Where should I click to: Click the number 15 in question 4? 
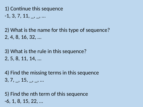pos(24,80)
